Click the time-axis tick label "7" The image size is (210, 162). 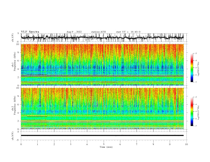coord(137,144)
